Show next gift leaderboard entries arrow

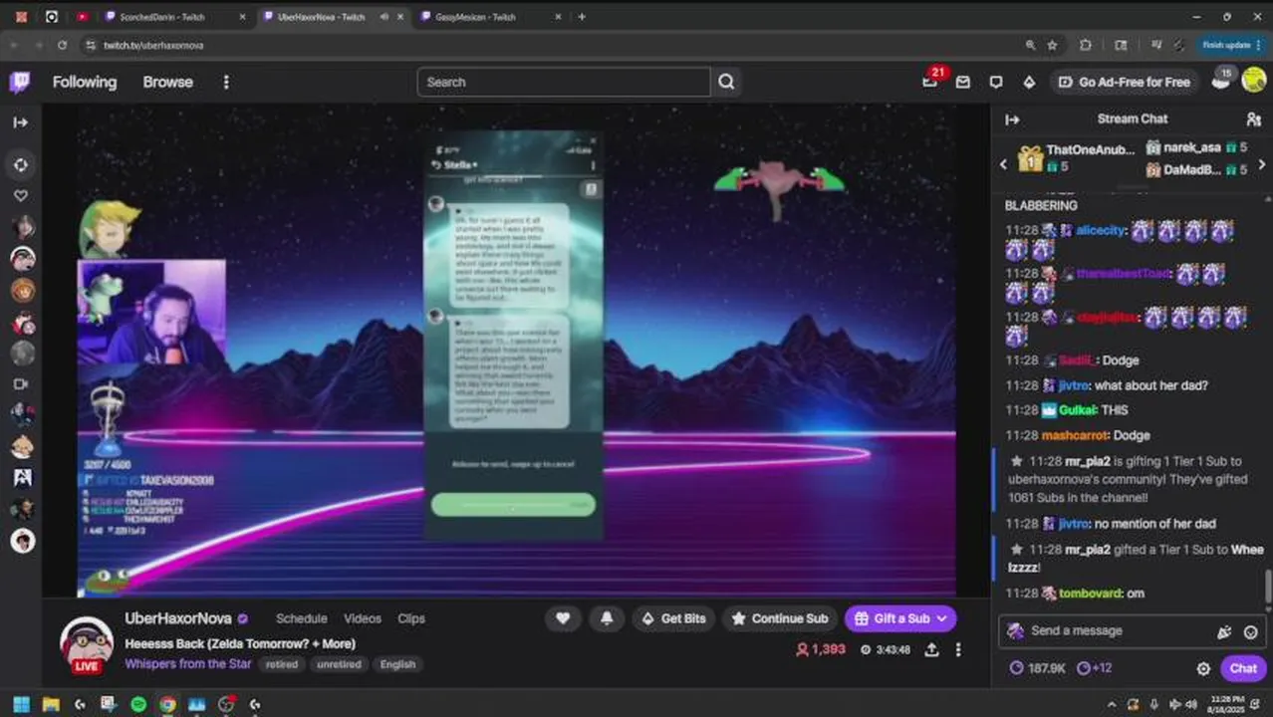coord(1261,164)
